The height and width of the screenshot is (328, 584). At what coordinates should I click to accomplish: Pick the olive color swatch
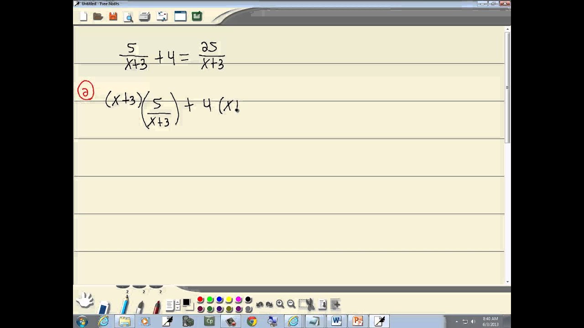point(229,309)
